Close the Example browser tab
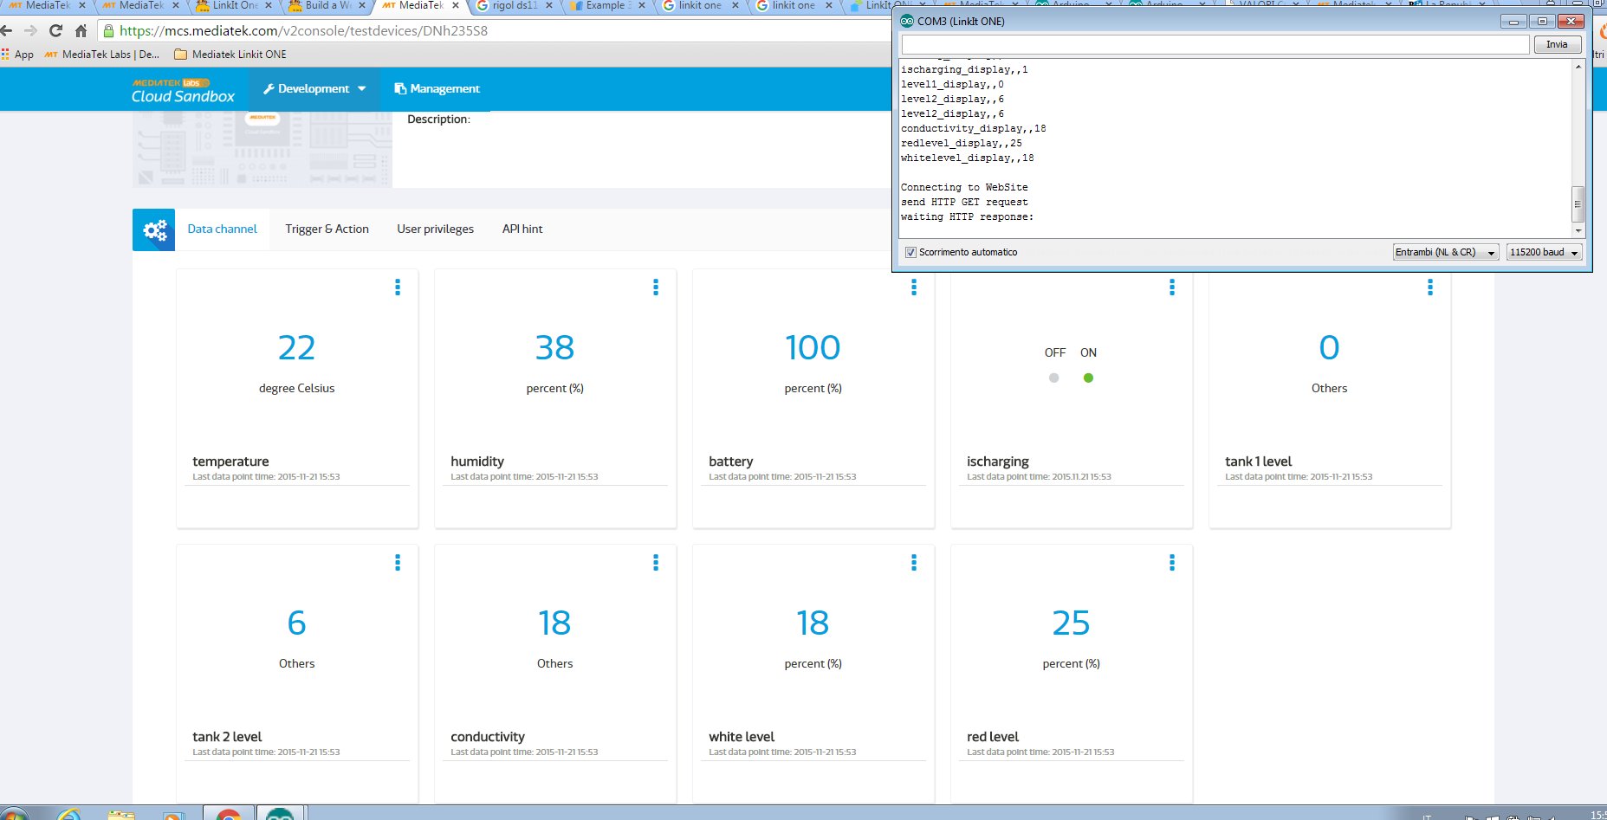Viewport: 1607px width, 820px height. coord(642,5)
